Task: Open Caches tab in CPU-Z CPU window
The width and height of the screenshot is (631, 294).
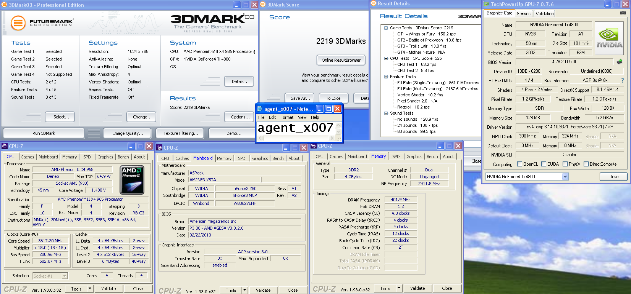Action: [x=28, y=157]
